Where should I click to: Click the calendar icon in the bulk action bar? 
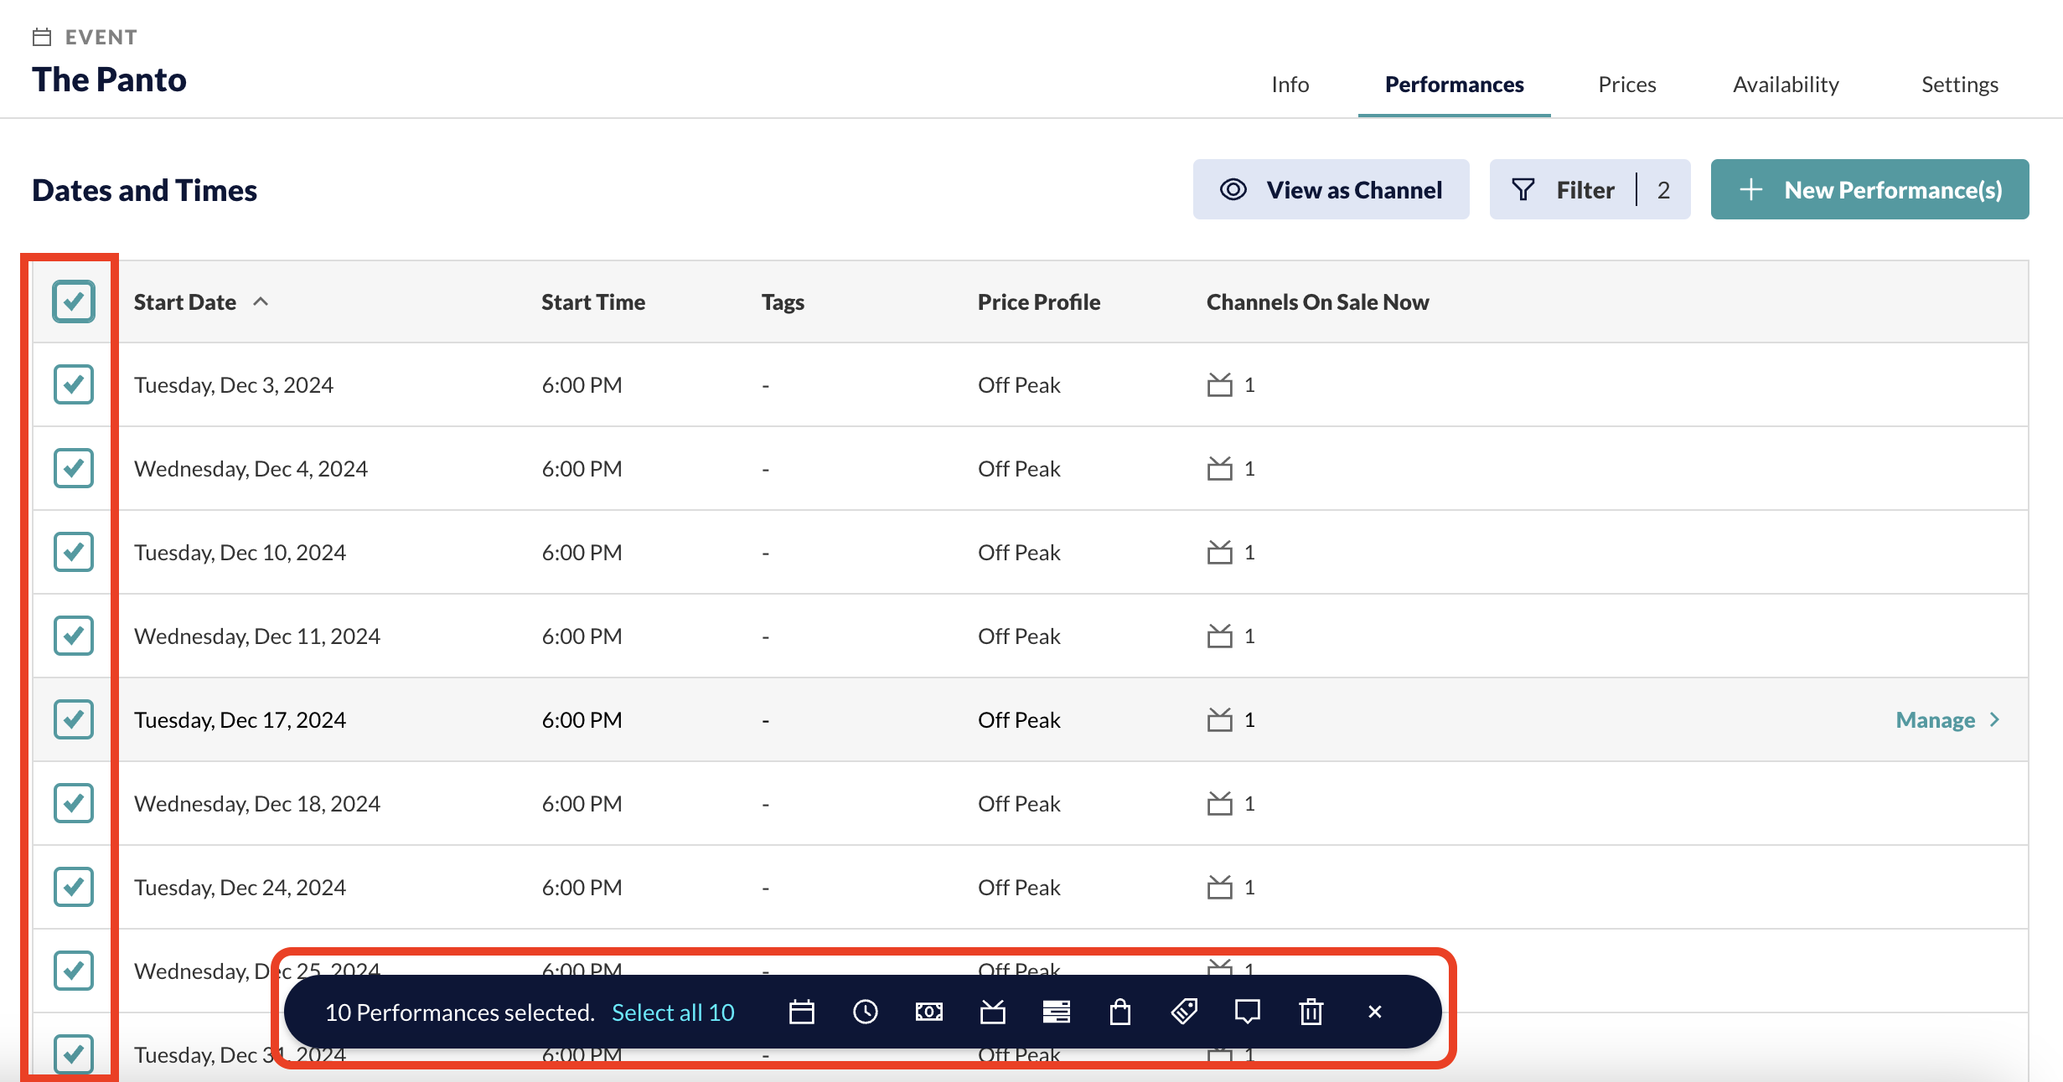pos(802,1012)
